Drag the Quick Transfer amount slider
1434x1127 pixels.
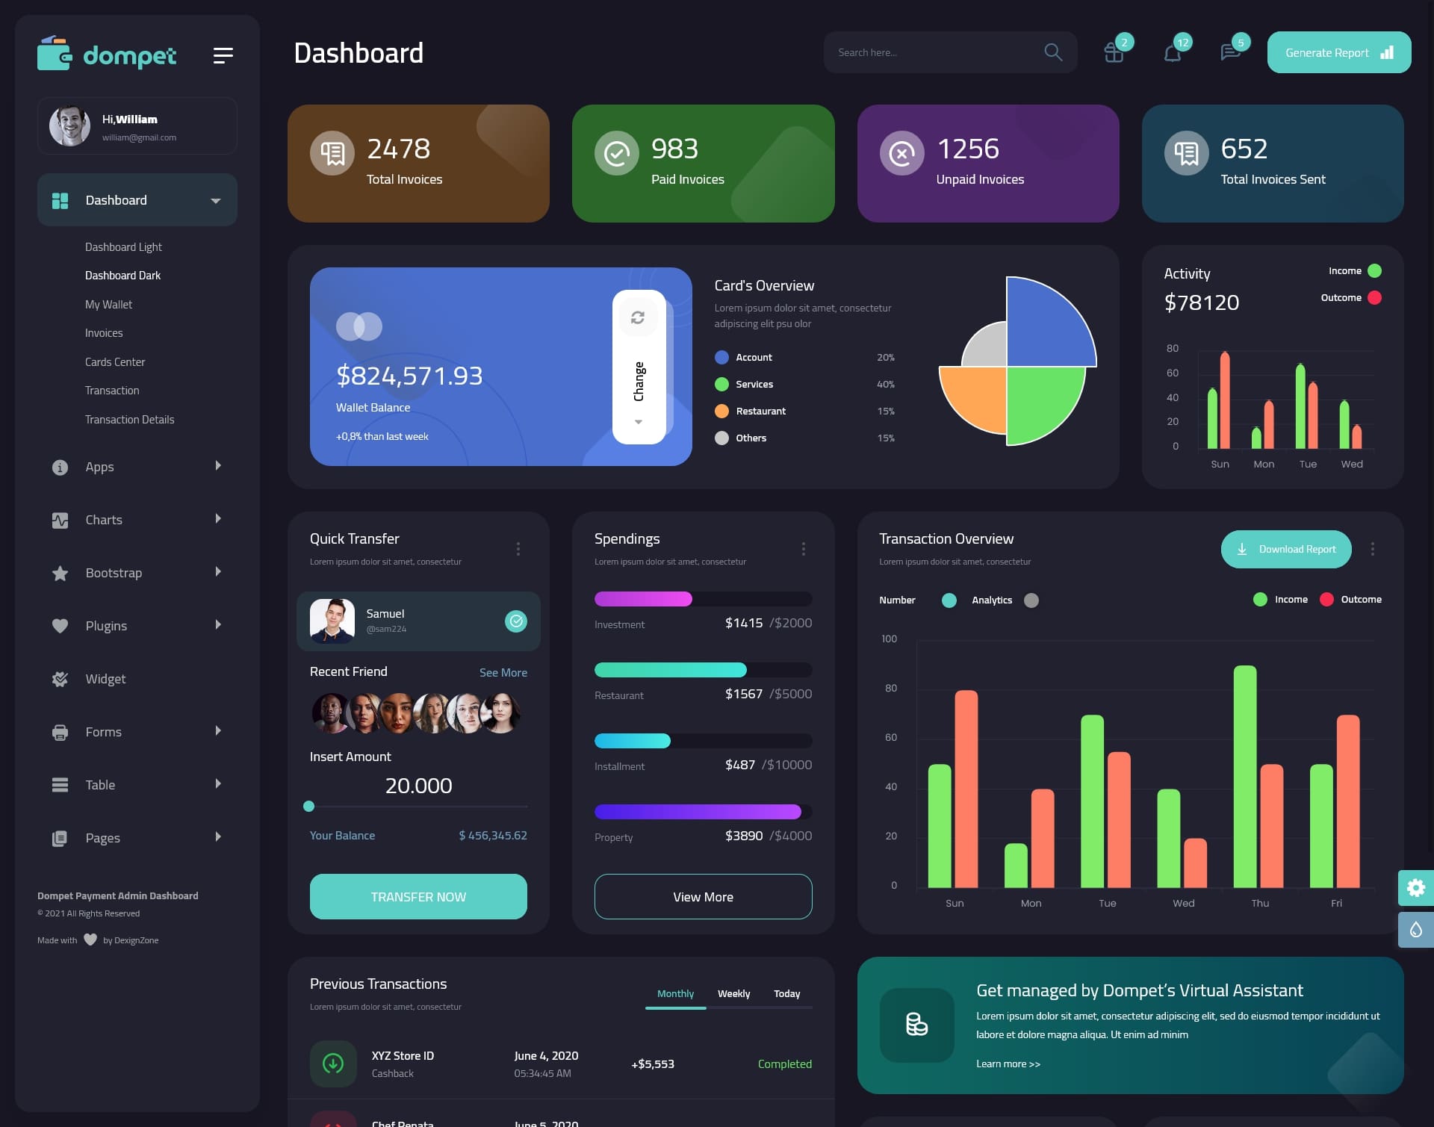pos(310,806)
